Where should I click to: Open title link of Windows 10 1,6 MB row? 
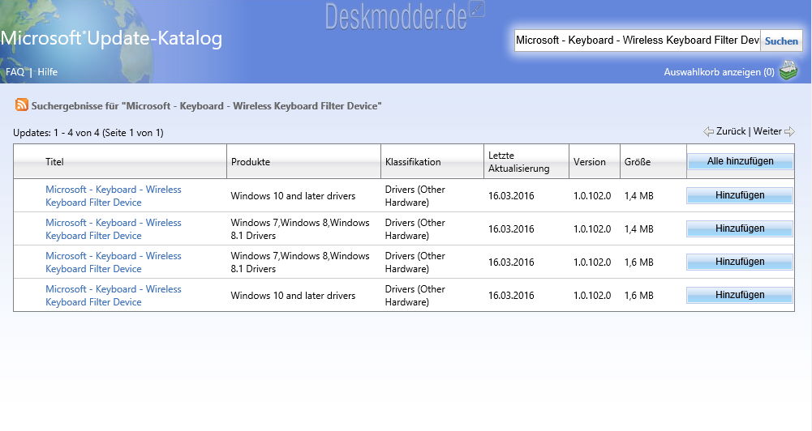pyautogui.click(x=114, y=296)
